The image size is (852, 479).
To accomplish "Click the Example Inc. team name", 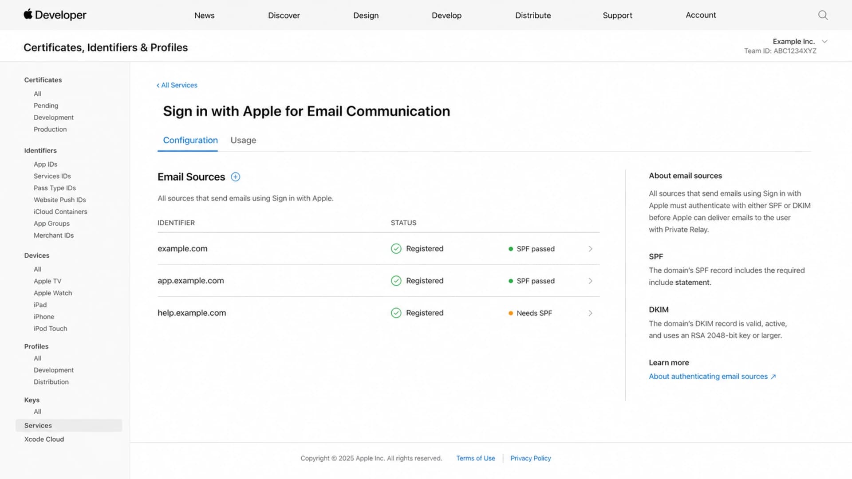I will coord(793,41).
